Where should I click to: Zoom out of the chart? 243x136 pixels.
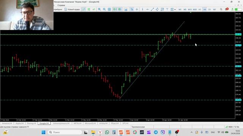[x=104, y=9]
